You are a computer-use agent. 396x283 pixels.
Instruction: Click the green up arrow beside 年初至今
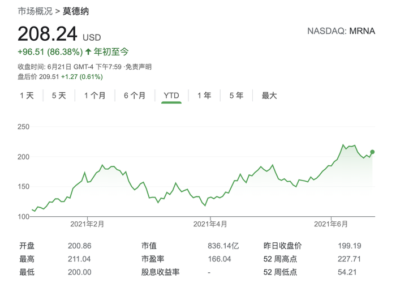click(x=88, y=52)
